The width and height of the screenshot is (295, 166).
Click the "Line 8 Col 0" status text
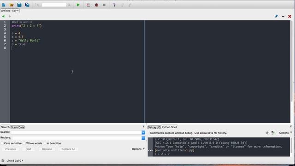[x=15, y=161]
